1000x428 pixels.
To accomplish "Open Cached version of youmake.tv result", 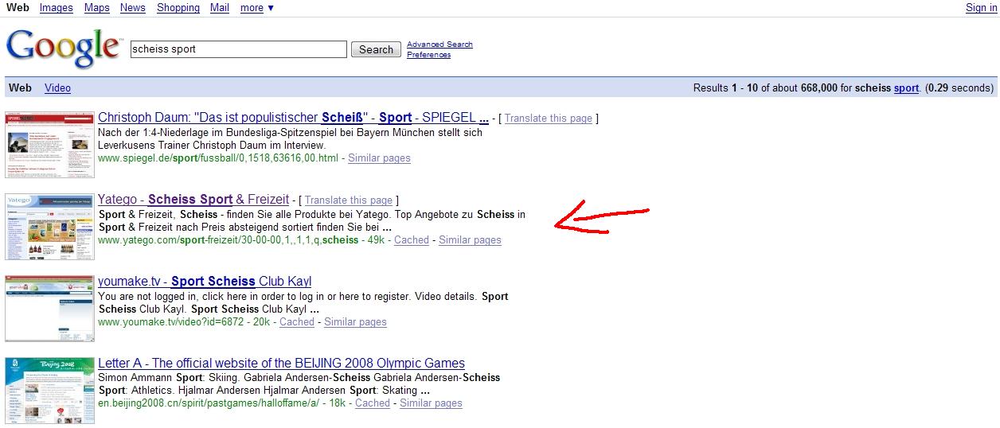I will pos(297,322).
